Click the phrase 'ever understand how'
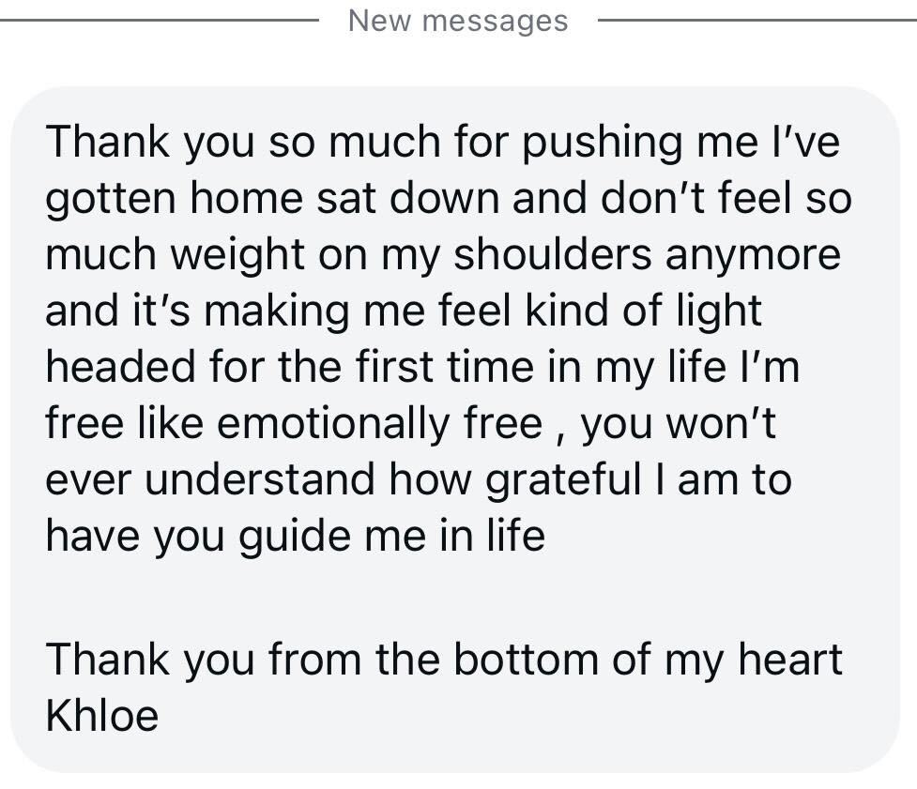Screen dimensions: 917x789 [258, 479]
